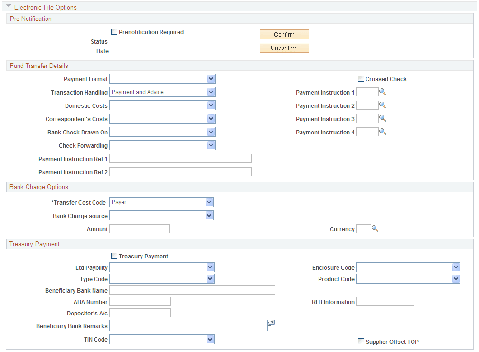Viewport: 479px width, 352px height.
Task: Open lookup for Payment Instruction 2
Action: pos(383,105)
